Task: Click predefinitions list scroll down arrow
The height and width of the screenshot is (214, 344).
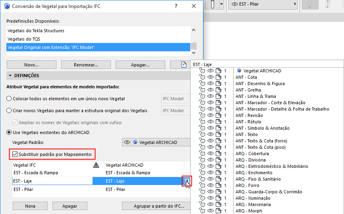Action: [193, 53]
